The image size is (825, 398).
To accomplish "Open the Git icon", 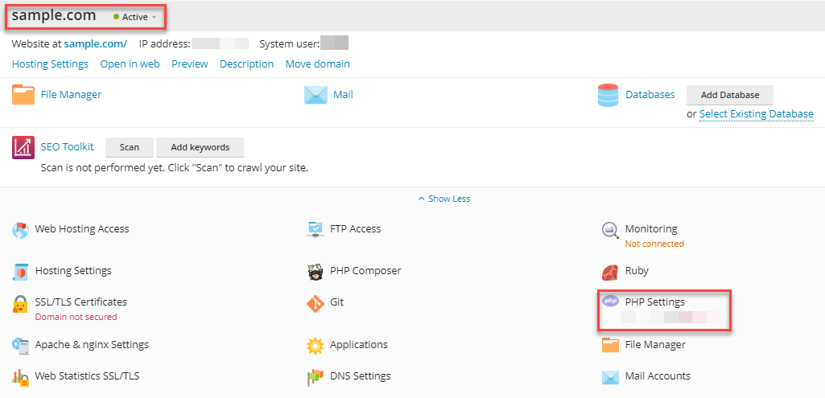I will [316, 303].
